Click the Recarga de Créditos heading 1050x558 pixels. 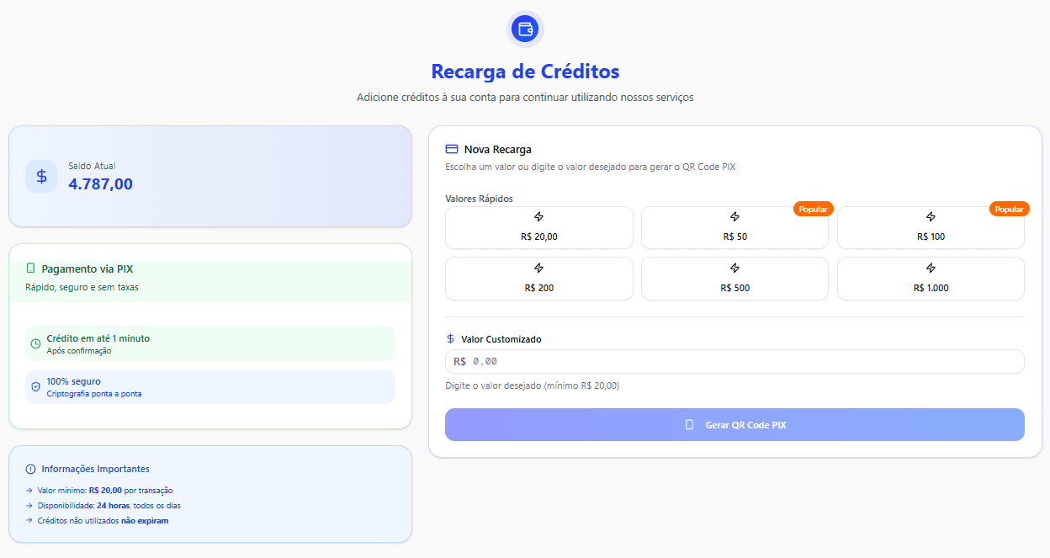(525, 72)
